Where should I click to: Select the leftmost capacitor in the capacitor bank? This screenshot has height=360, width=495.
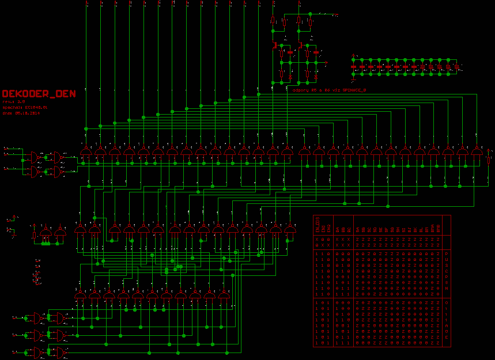(354, 66)
